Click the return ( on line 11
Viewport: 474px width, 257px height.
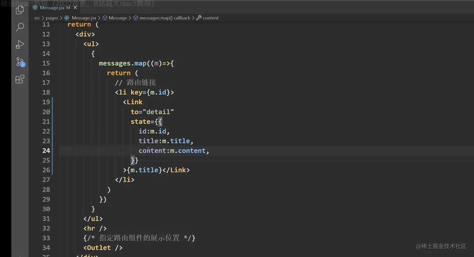83,24
